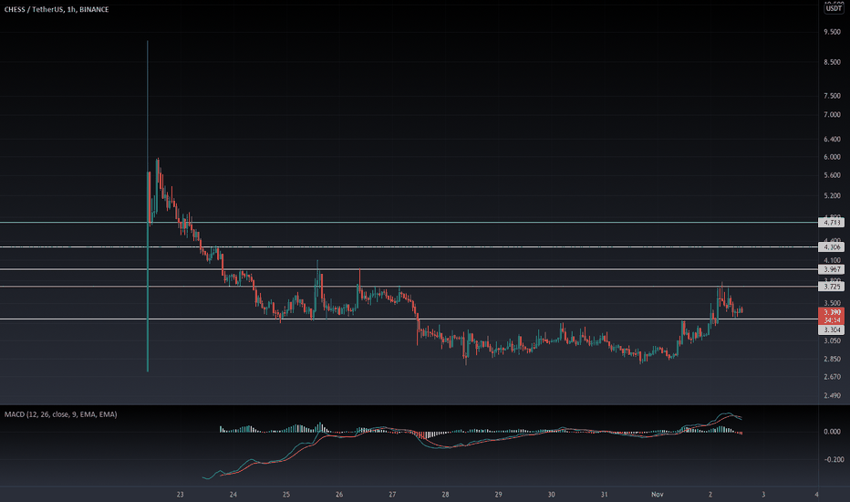Image resolution: width=850 pixels, height=502 pixels.
Task: Click date 29 on the time axis
Action: coord(498,495)
